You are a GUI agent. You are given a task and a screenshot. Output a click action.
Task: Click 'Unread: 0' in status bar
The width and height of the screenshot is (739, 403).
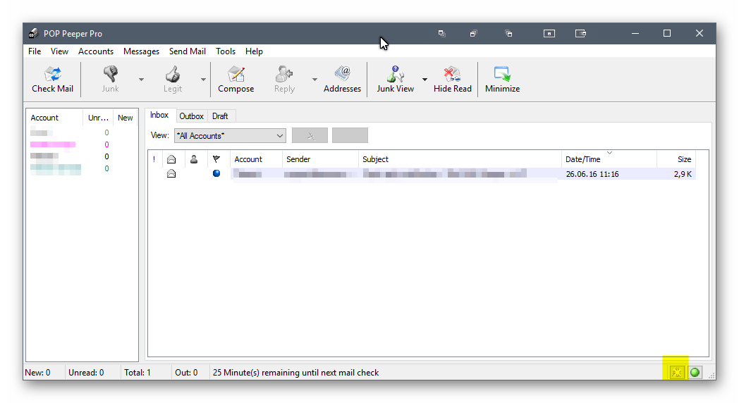pyautogui.click(x=86, y=373)
